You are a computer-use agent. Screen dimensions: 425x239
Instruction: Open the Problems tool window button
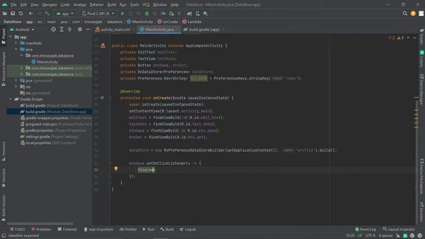click(x=41, y=229)
